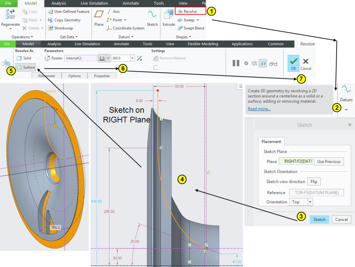Expand the Orientation Top dropdown

[x=310, y=202]
